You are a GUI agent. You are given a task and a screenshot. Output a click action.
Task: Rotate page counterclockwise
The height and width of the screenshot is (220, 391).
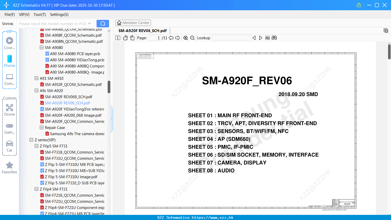click(125, 38)
